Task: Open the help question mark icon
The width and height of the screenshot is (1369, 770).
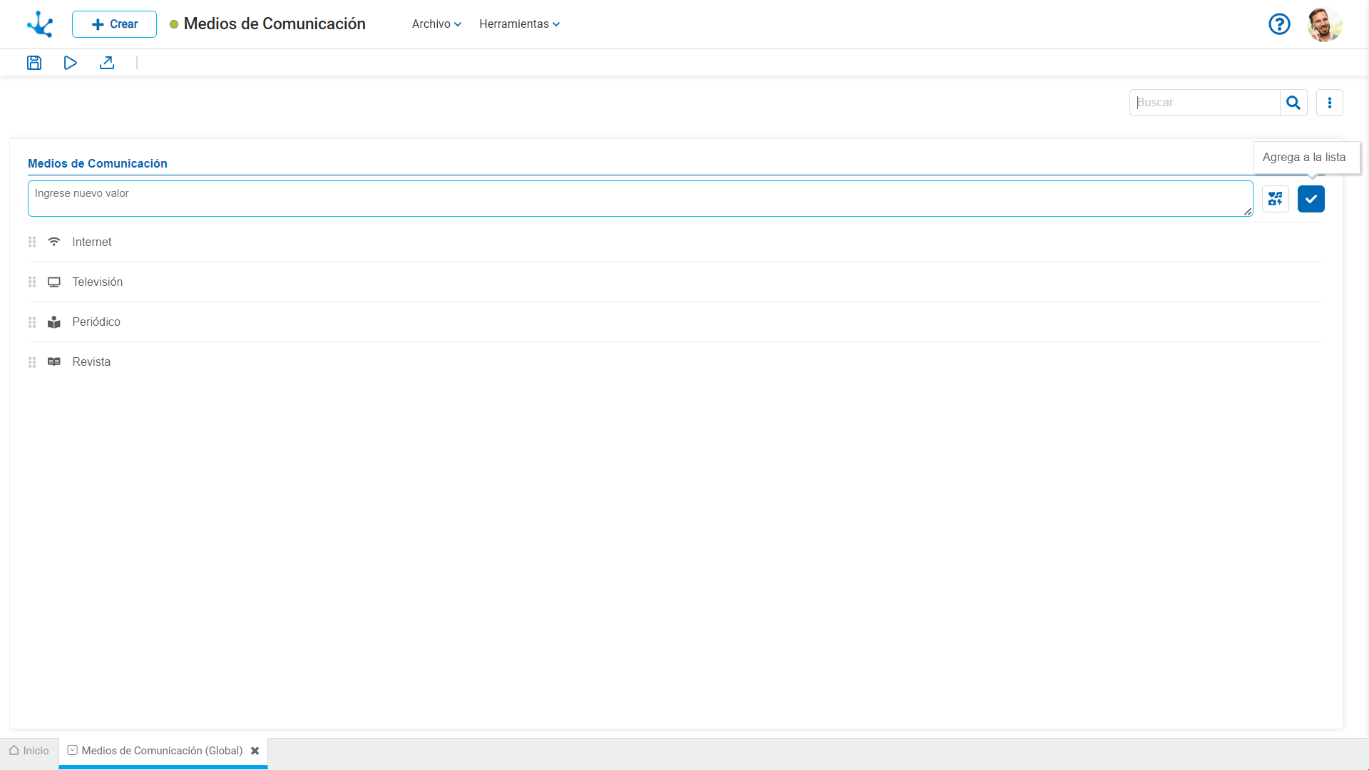Action: click(1279, 24)
